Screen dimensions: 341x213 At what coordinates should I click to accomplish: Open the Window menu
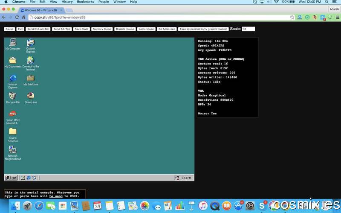click(119, 2)
